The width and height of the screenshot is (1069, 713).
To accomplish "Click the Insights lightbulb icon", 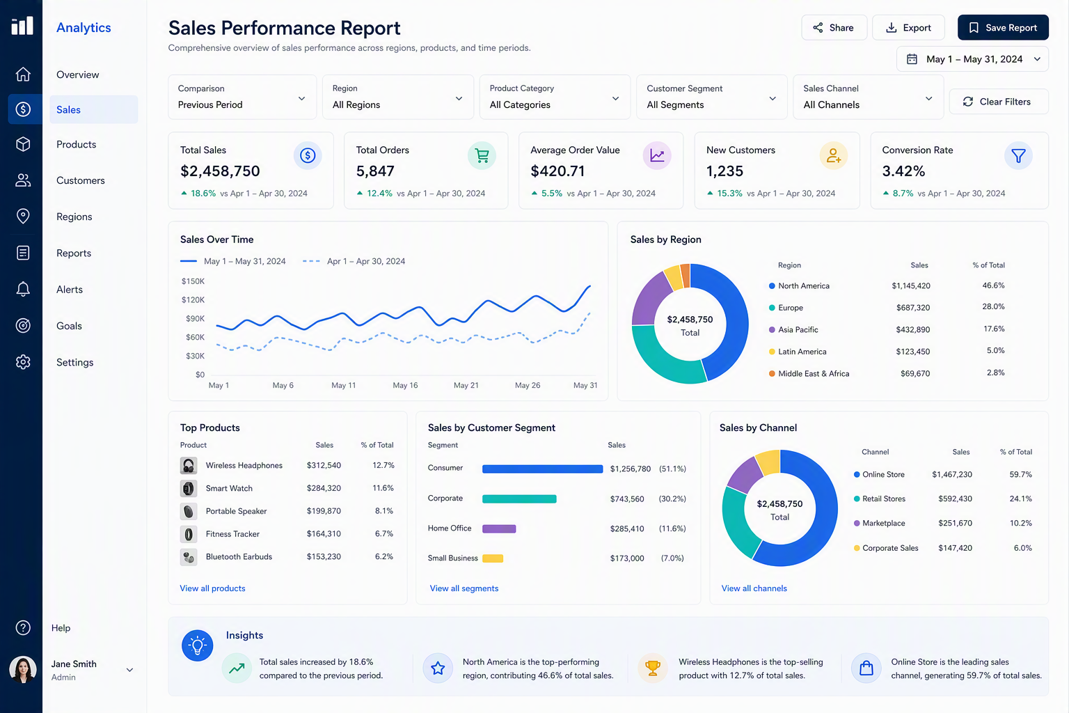I will click(x=198, y=645).
